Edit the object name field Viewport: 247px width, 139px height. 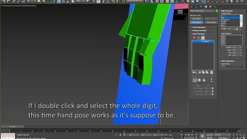(202, 11)
